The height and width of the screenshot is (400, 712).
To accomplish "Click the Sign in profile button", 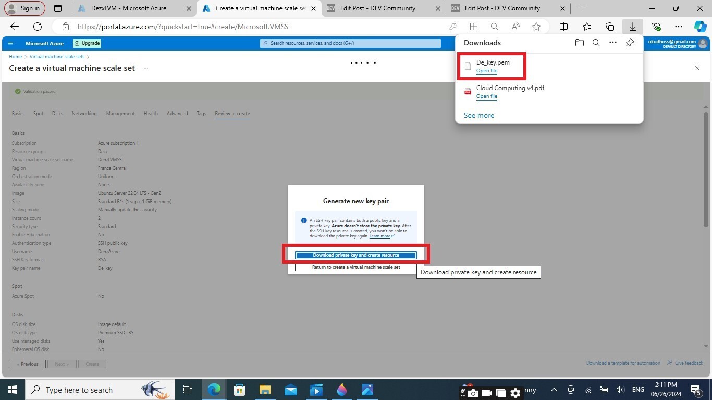I will 24,8.
